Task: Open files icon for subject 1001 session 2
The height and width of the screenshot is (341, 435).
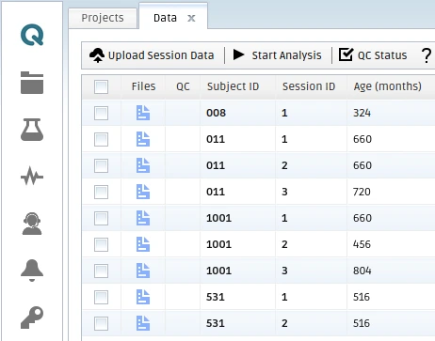Action: point(143,244)
